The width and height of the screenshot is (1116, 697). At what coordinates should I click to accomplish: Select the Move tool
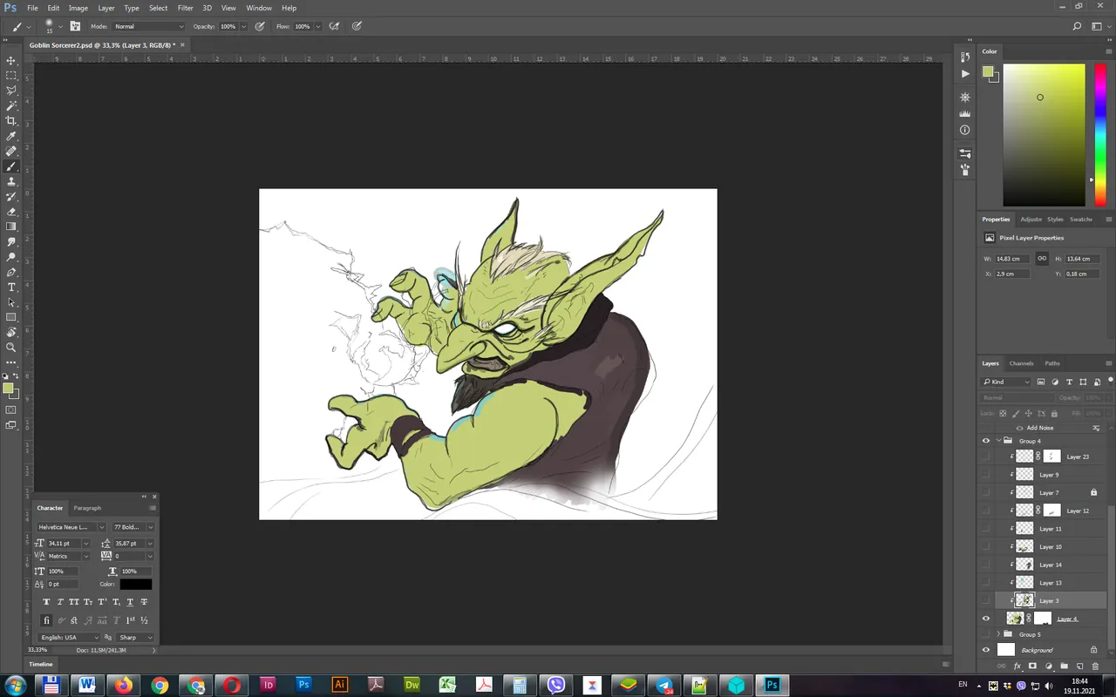pos(11,61)
